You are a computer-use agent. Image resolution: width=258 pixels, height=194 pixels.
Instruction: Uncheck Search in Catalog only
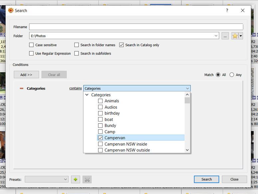pos(122,45)
